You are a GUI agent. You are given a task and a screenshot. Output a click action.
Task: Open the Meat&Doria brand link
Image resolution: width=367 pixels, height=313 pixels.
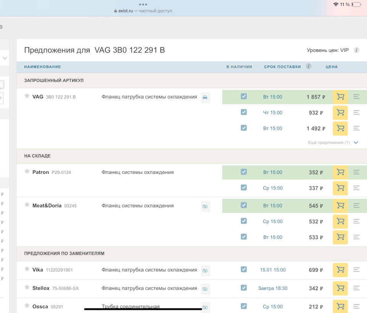pyautogui.click(x=47, y=206)
